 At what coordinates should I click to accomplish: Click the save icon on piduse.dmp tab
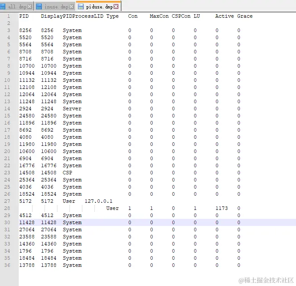click(81, 7)
